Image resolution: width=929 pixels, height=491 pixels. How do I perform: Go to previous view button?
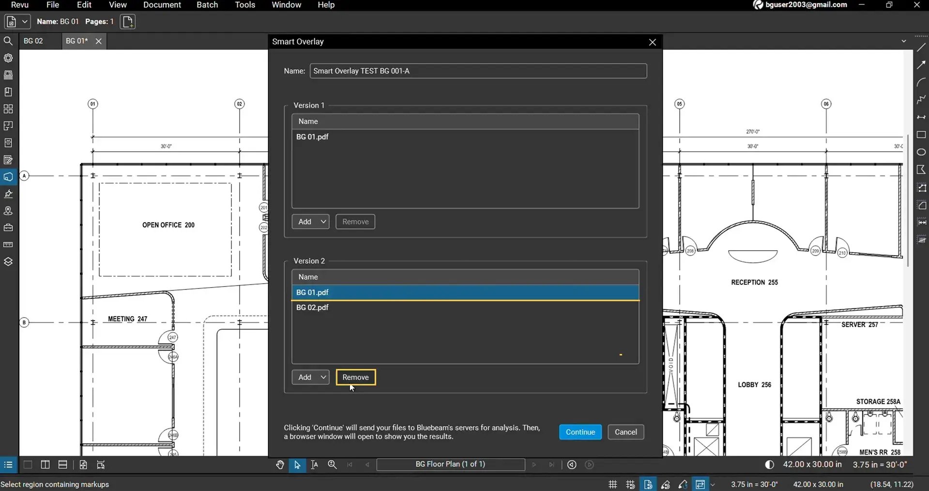572,465
